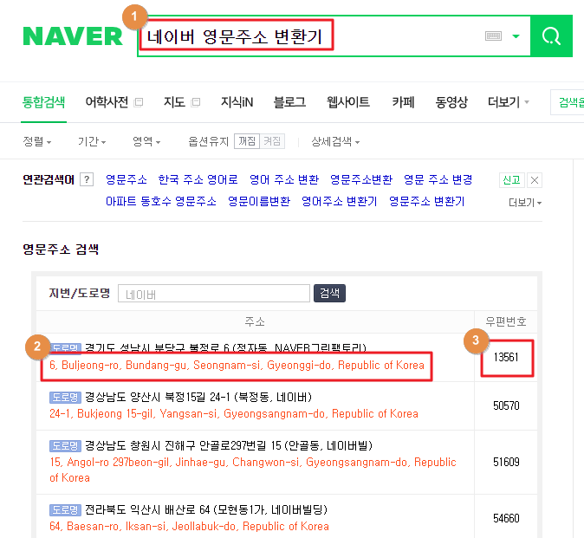Select English address 24-1, Bukjeong 15-gil, Yangsan-si
The height and width of the screenshot is (538, 584).
234,414
